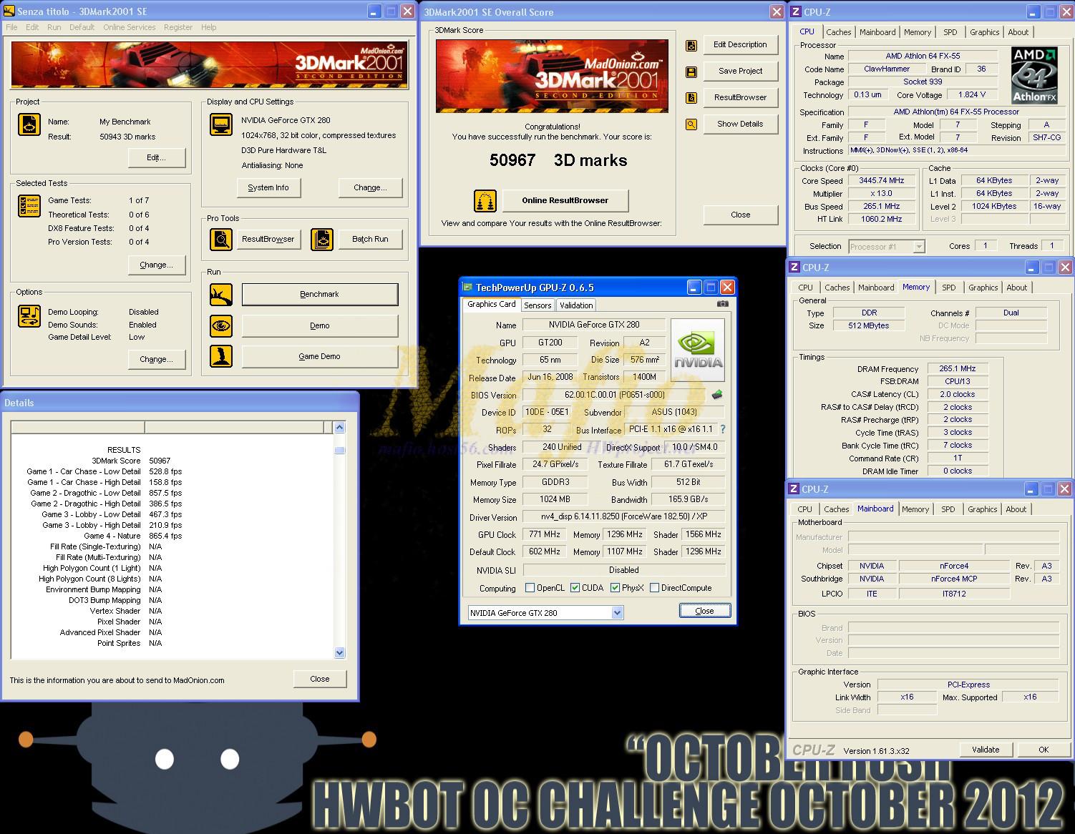Click the Benchmark button
Screen dimensions: 1075x834
[319, 294]
